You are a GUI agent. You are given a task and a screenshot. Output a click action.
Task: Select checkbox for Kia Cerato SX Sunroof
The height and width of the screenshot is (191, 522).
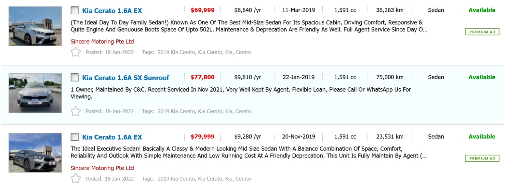click(x=75, y=78)
